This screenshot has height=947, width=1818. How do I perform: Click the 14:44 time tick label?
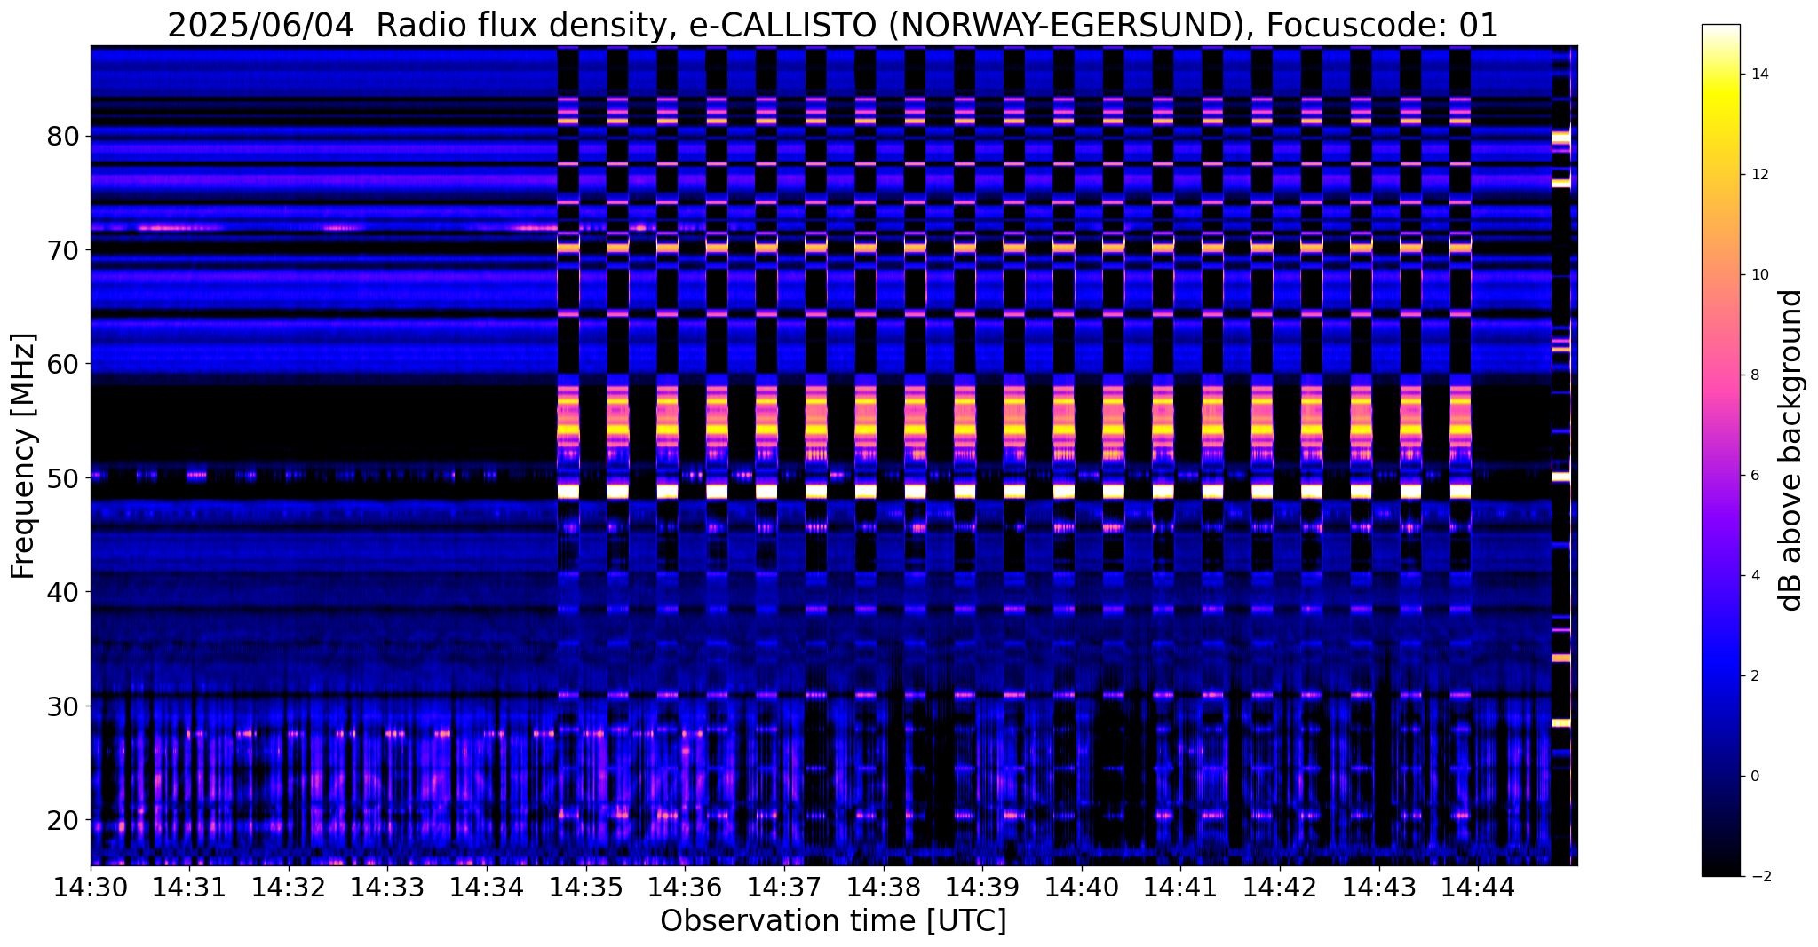click(x=1478, y=888)
